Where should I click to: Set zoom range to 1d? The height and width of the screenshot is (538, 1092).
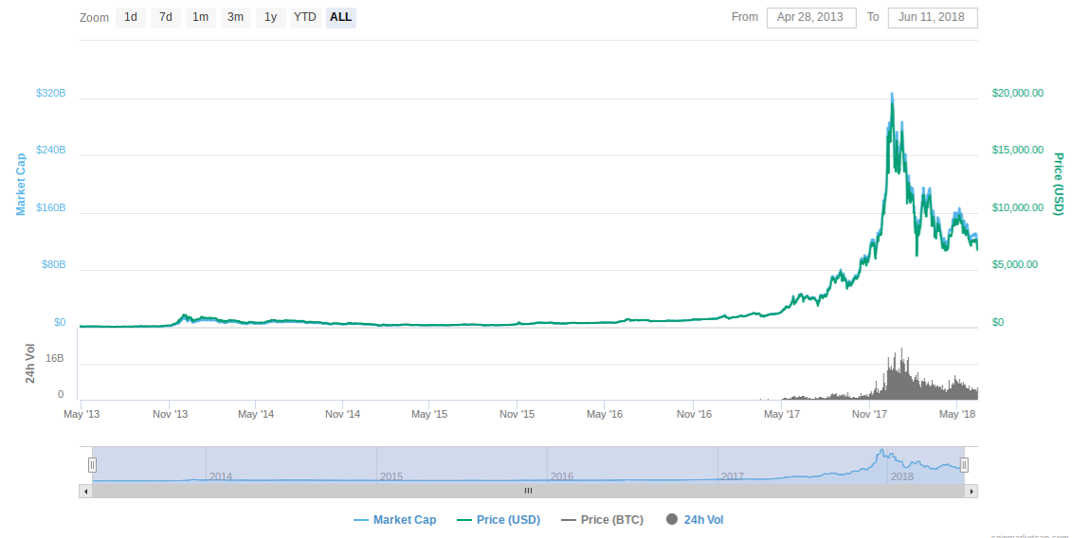(131, 17)
